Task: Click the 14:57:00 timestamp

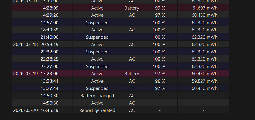Action: pyautogui.click(x=49, y=23)
